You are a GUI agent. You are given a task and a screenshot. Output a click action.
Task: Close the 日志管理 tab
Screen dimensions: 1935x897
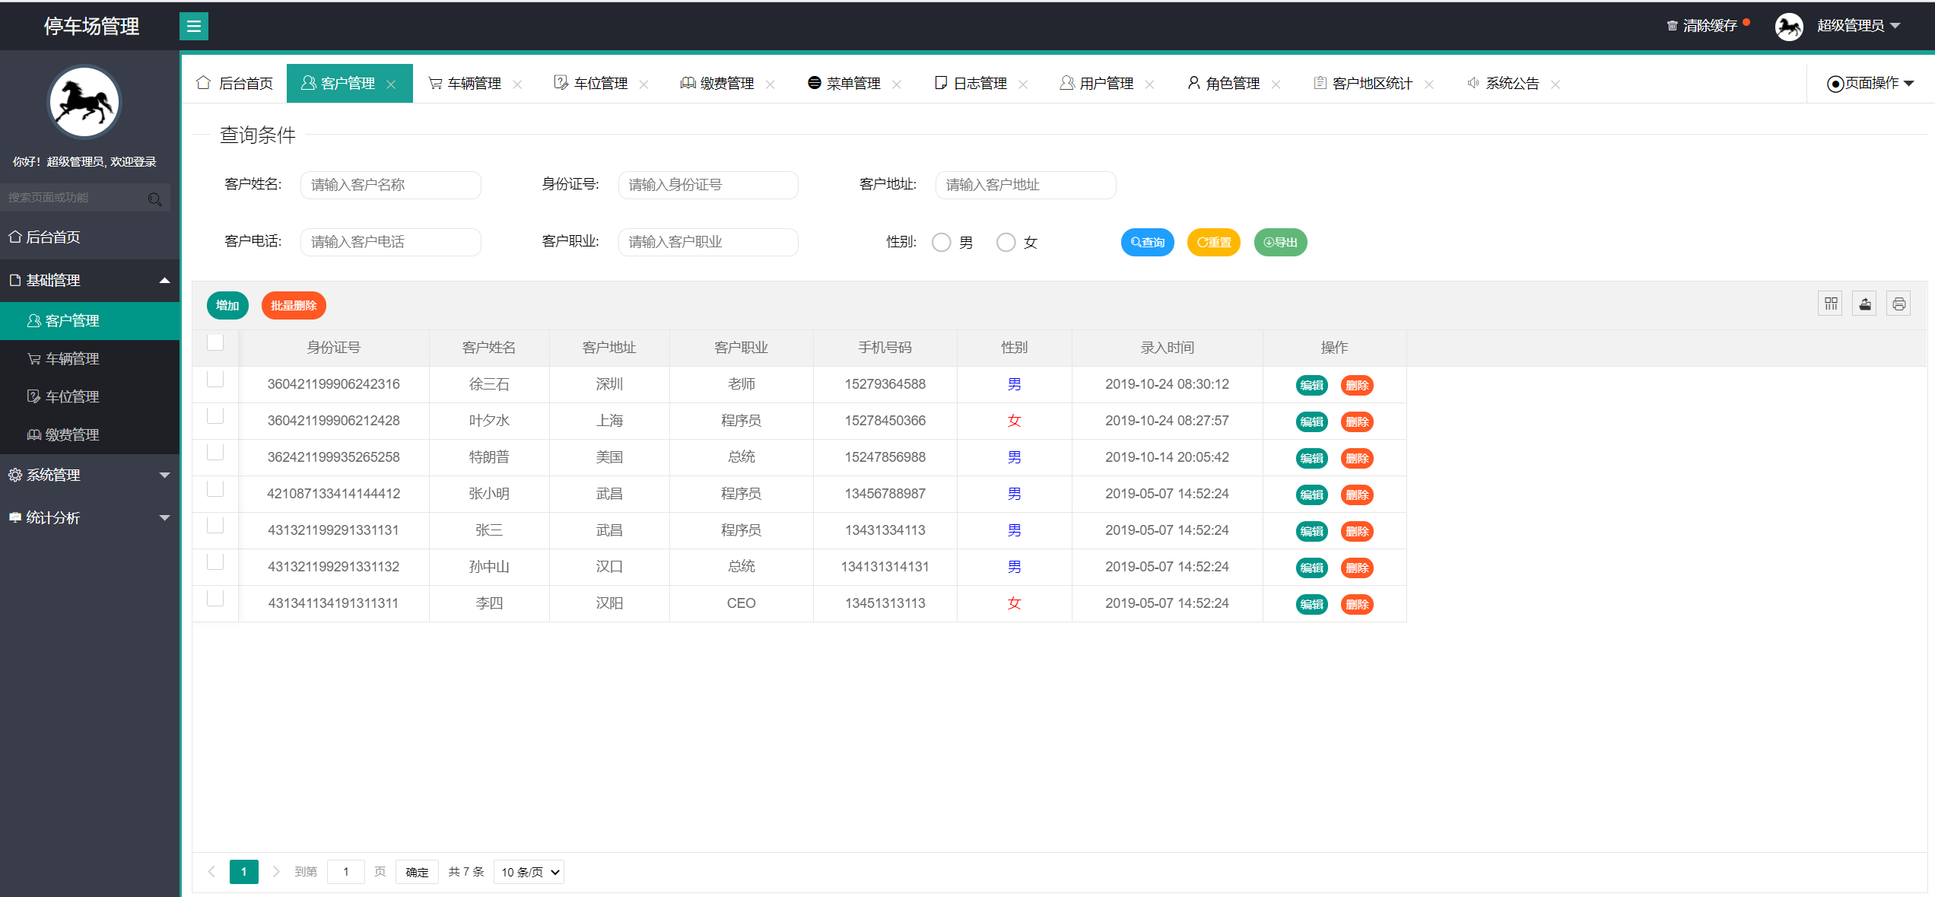pyautogui.click(x=1023, y=84)
